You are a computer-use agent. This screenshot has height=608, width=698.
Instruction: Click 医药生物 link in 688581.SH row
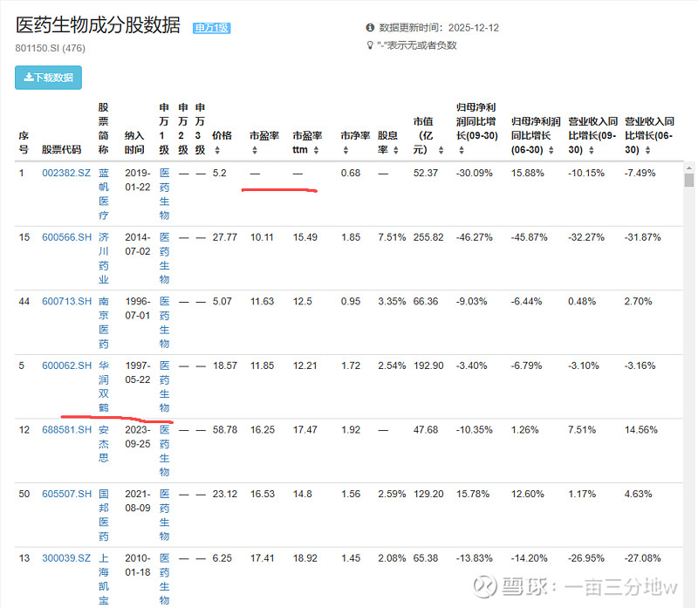(165, 450)
